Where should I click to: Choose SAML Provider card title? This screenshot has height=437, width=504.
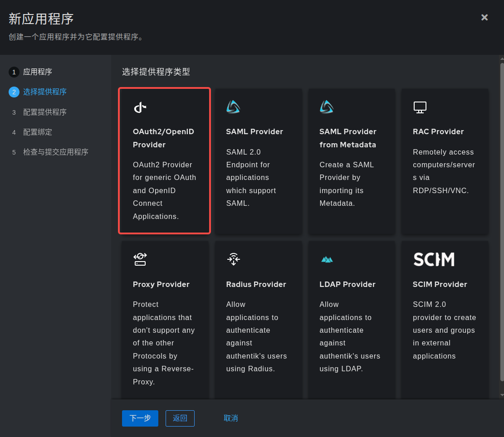pyautogui.click(x=254, y=131)
